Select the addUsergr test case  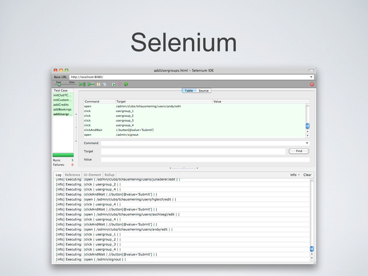tap(63, 114)
